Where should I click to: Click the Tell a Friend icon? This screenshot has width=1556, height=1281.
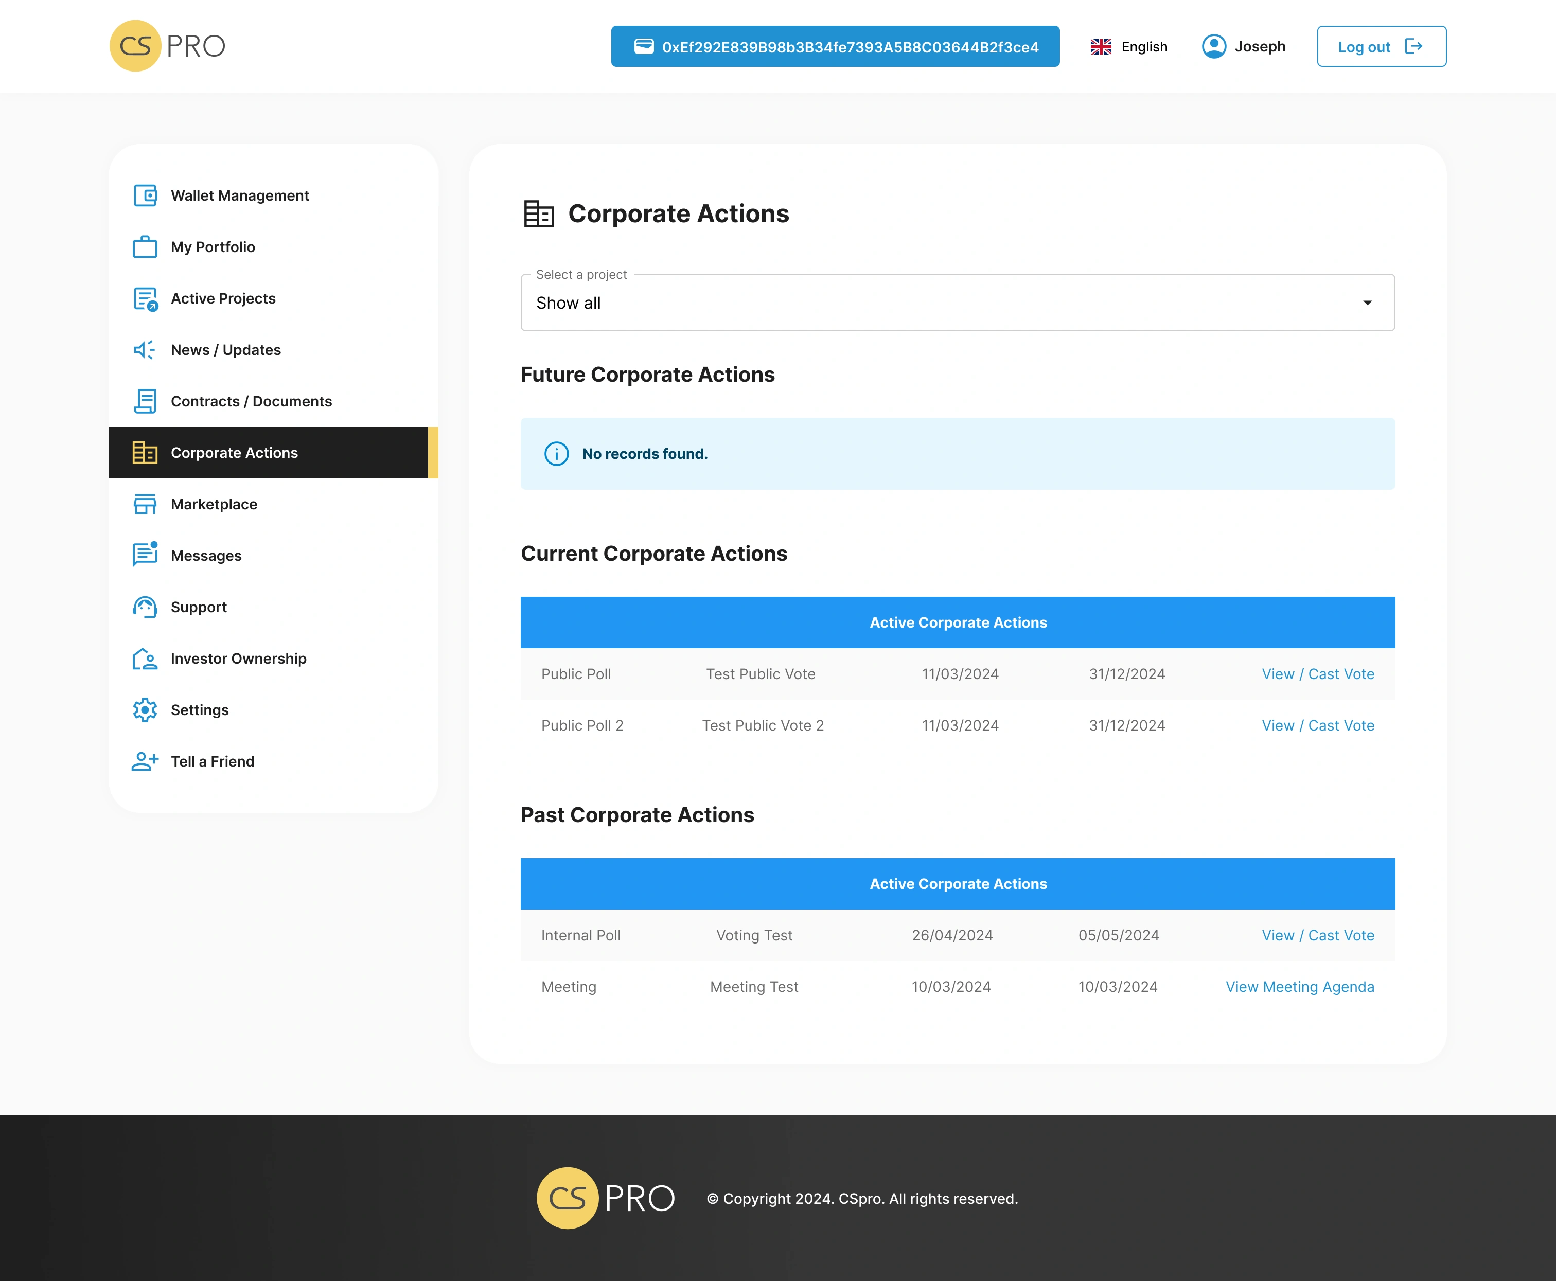point(146,761)
